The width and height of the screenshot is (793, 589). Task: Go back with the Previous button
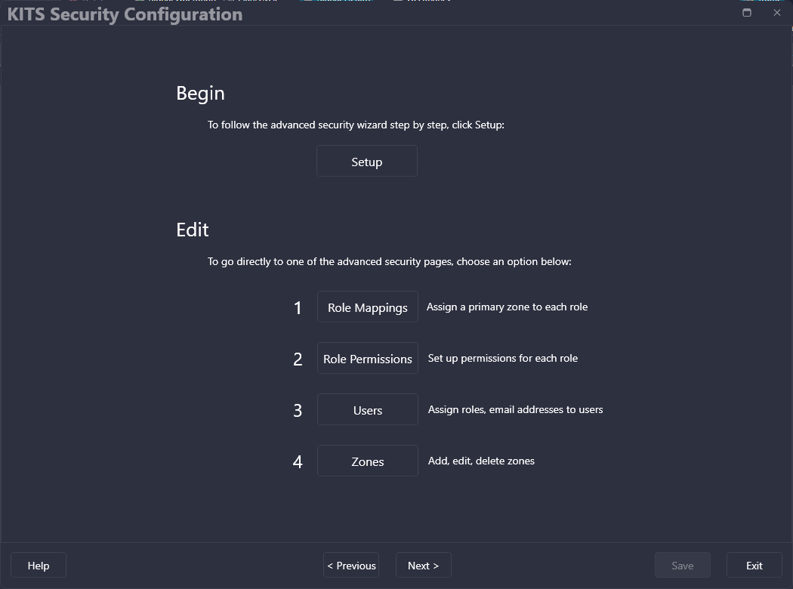(351, 566)
